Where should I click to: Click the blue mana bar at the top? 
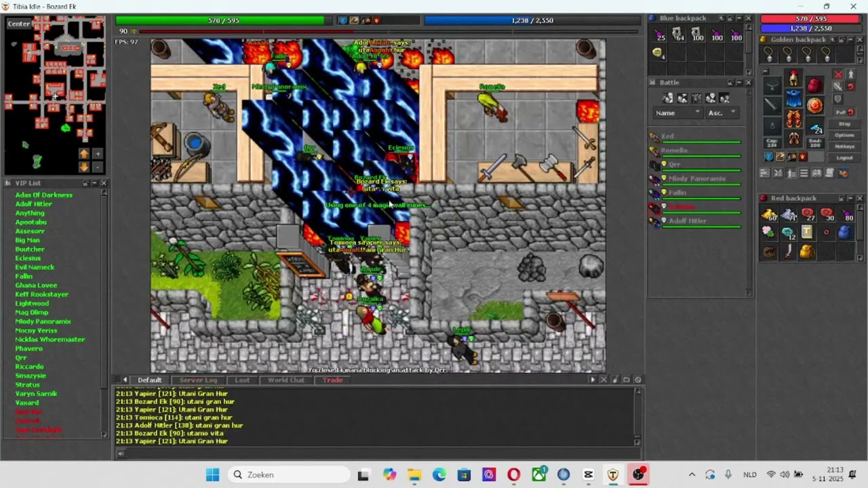(x=532, y=20)
